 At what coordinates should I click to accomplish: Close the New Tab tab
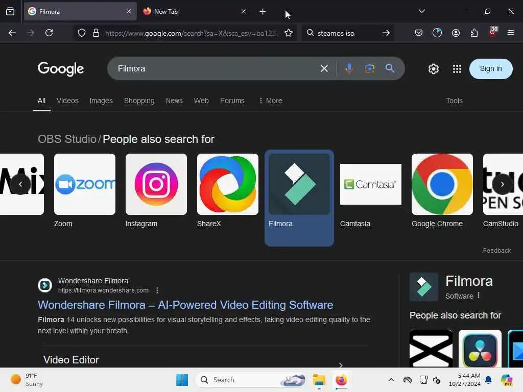point(244,11)
